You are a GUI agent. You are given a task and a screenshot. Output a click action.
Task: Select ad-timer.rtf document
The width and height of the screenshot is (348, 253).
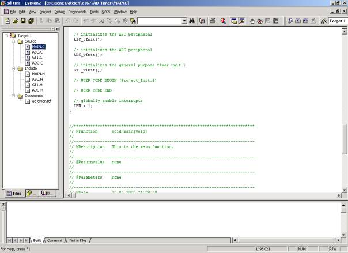pos(41,101)
